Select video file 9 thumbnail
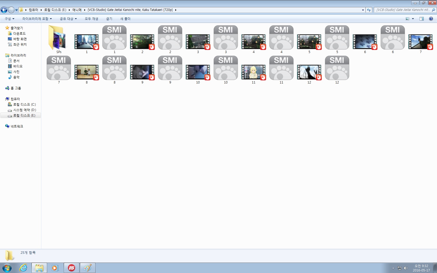The width and height of the screenshot is (437, 273). pyautogui.click(x=142, y=72)
